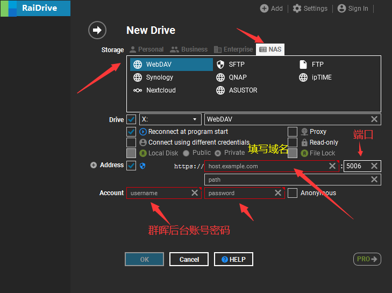The height and width of the screenshot is (293, 392).
Task: Toggle the Drive letter checkbox
Action: click(131, 119)
